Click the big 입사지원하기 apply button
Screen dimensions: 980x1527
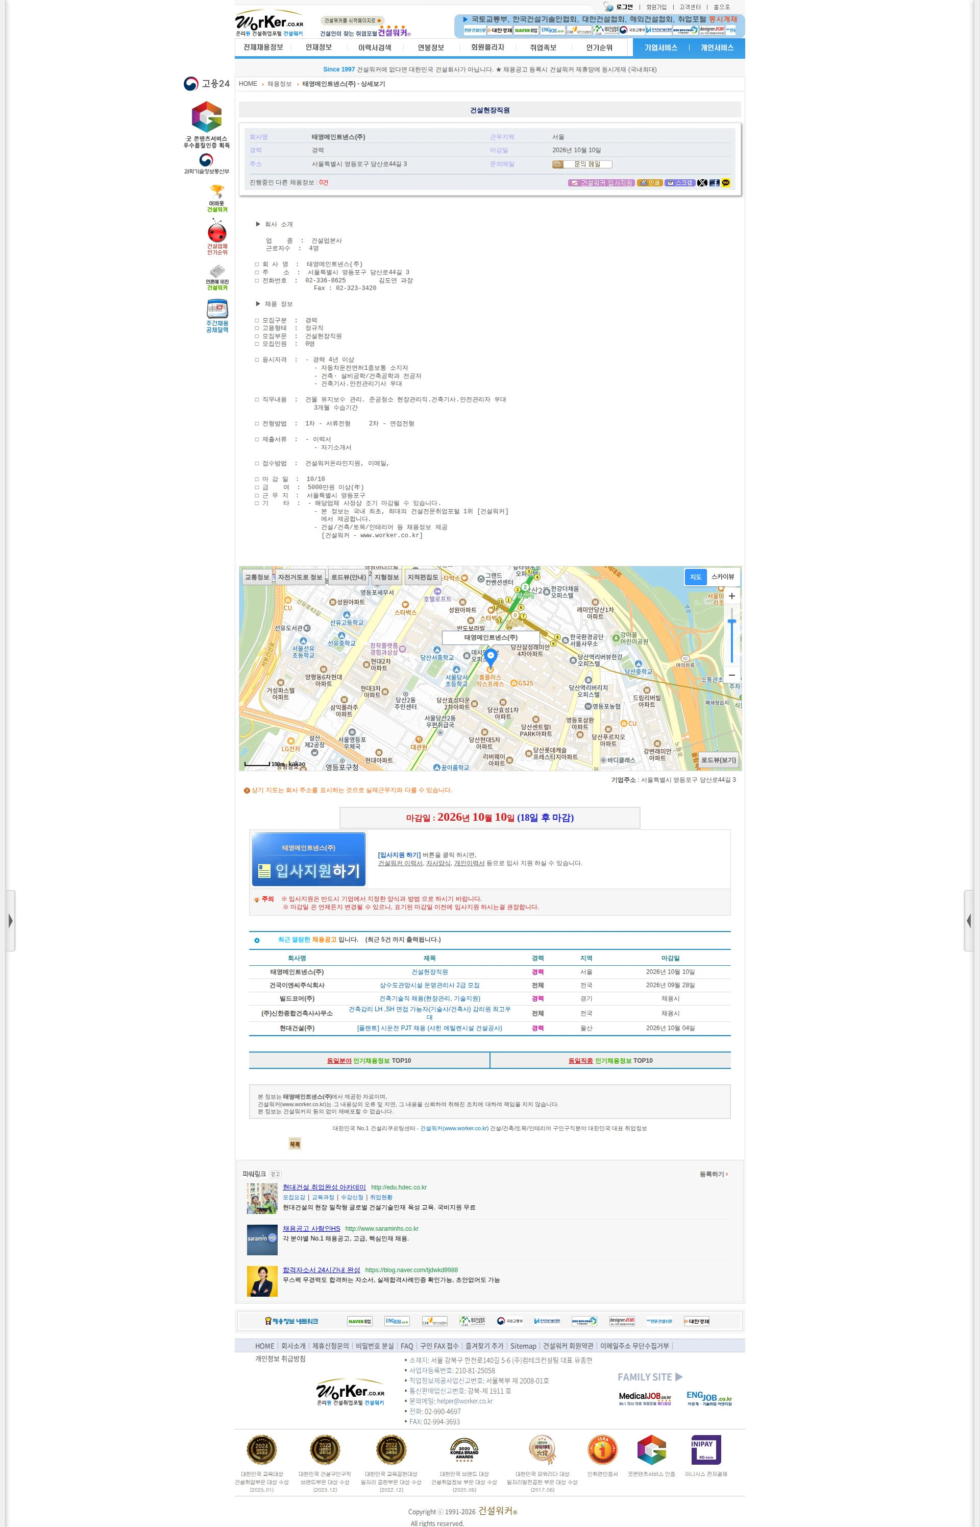(x=309, y=858)
